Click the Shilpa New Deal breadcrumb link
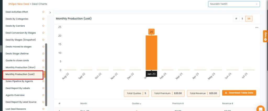The height and width of the screenshot is (111, 268). [19, 4]
